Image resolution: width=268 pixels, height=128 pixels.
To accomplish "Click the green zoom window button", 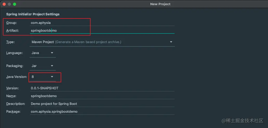I will (x=15, y=4).
